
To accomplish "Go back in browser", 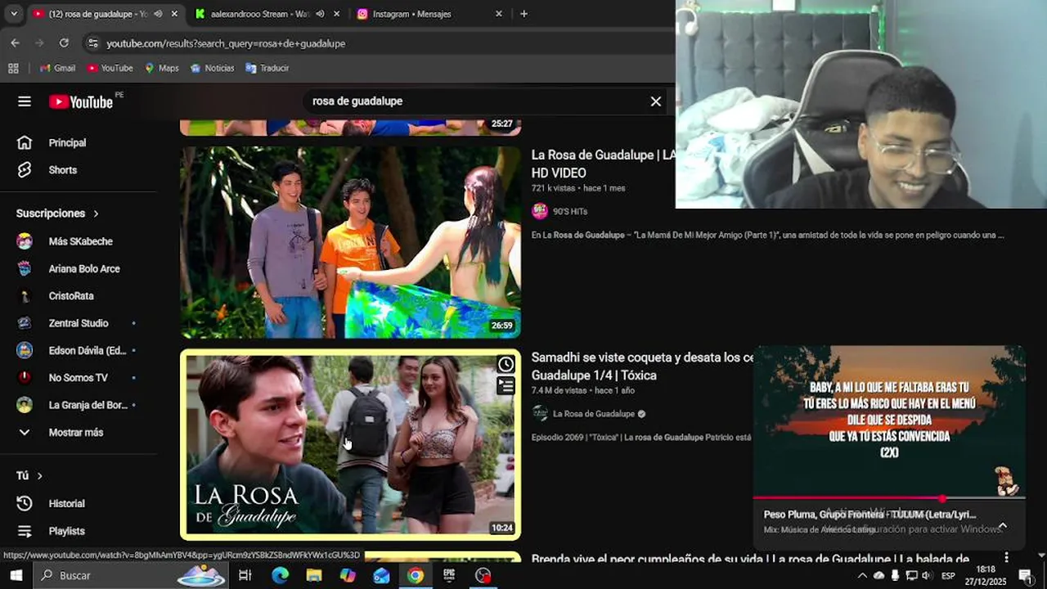I will click(15, 43).
